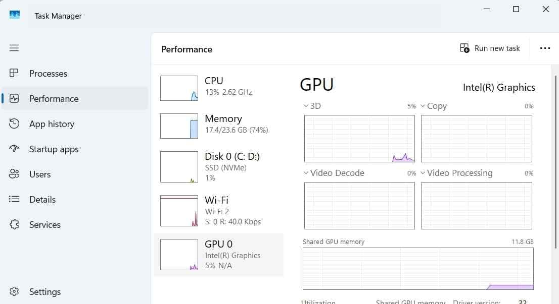559x304 pixels.
Task: Click the Video Processing graph
Action: click(476, 206)
